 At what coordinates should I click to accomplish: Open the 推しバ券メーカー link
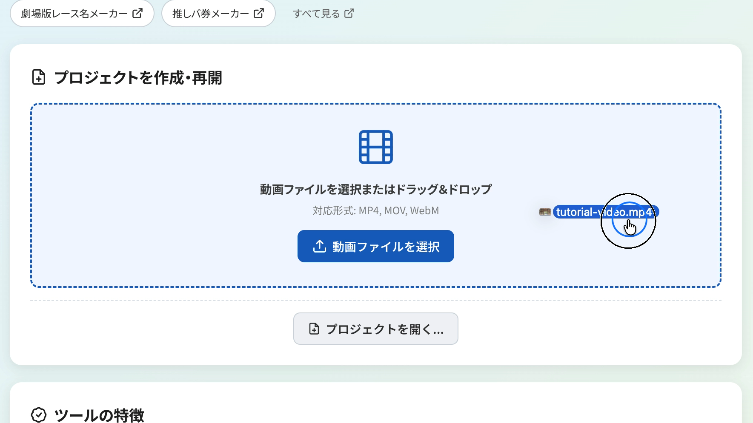click(218, 14)
